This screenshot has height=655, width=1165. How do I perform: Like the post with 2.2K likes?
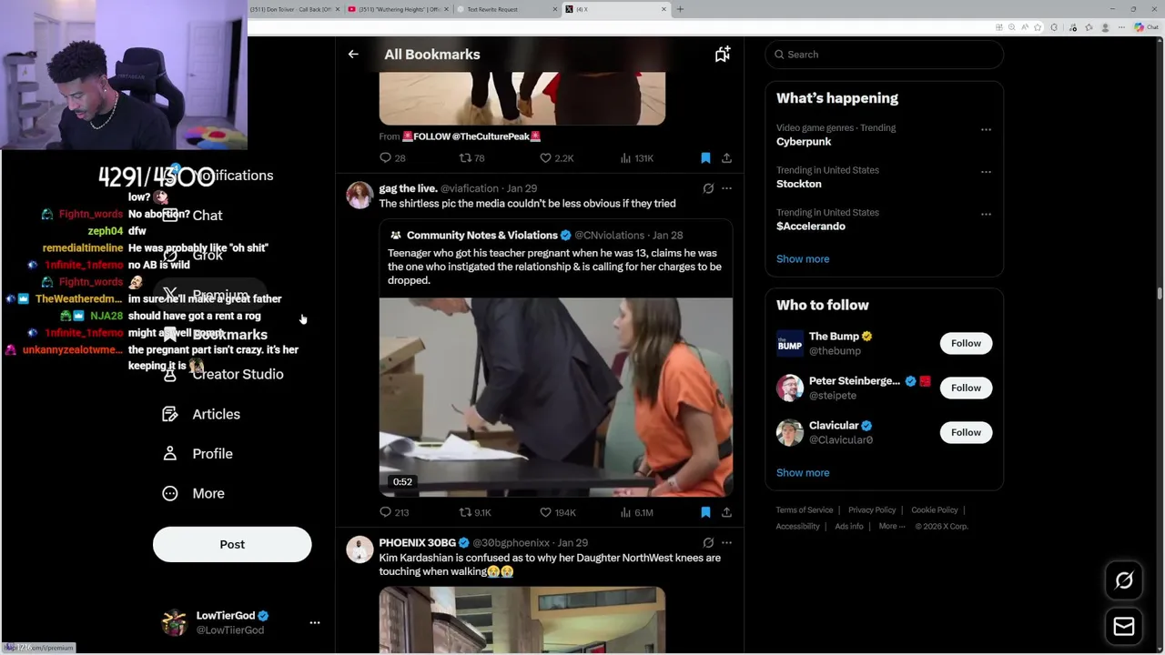point(557,158)
